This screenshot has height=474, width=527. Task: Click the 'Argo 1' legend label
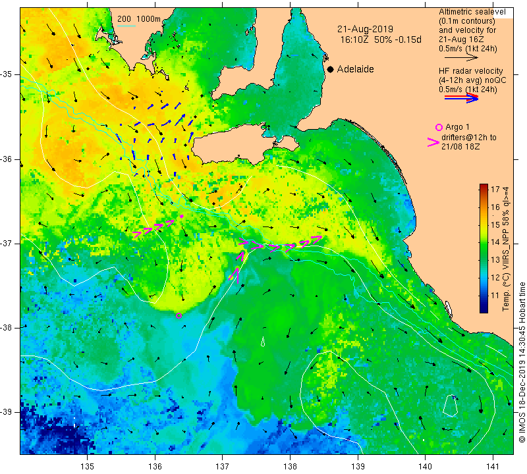point(457,127)
